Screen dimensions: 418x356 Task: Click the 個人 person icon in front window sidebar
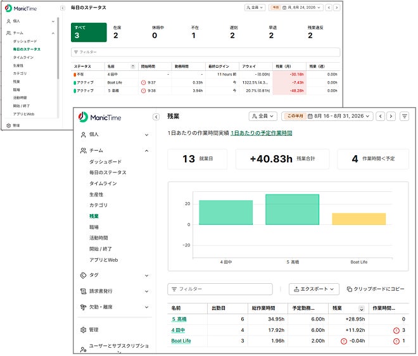point(83,135)
